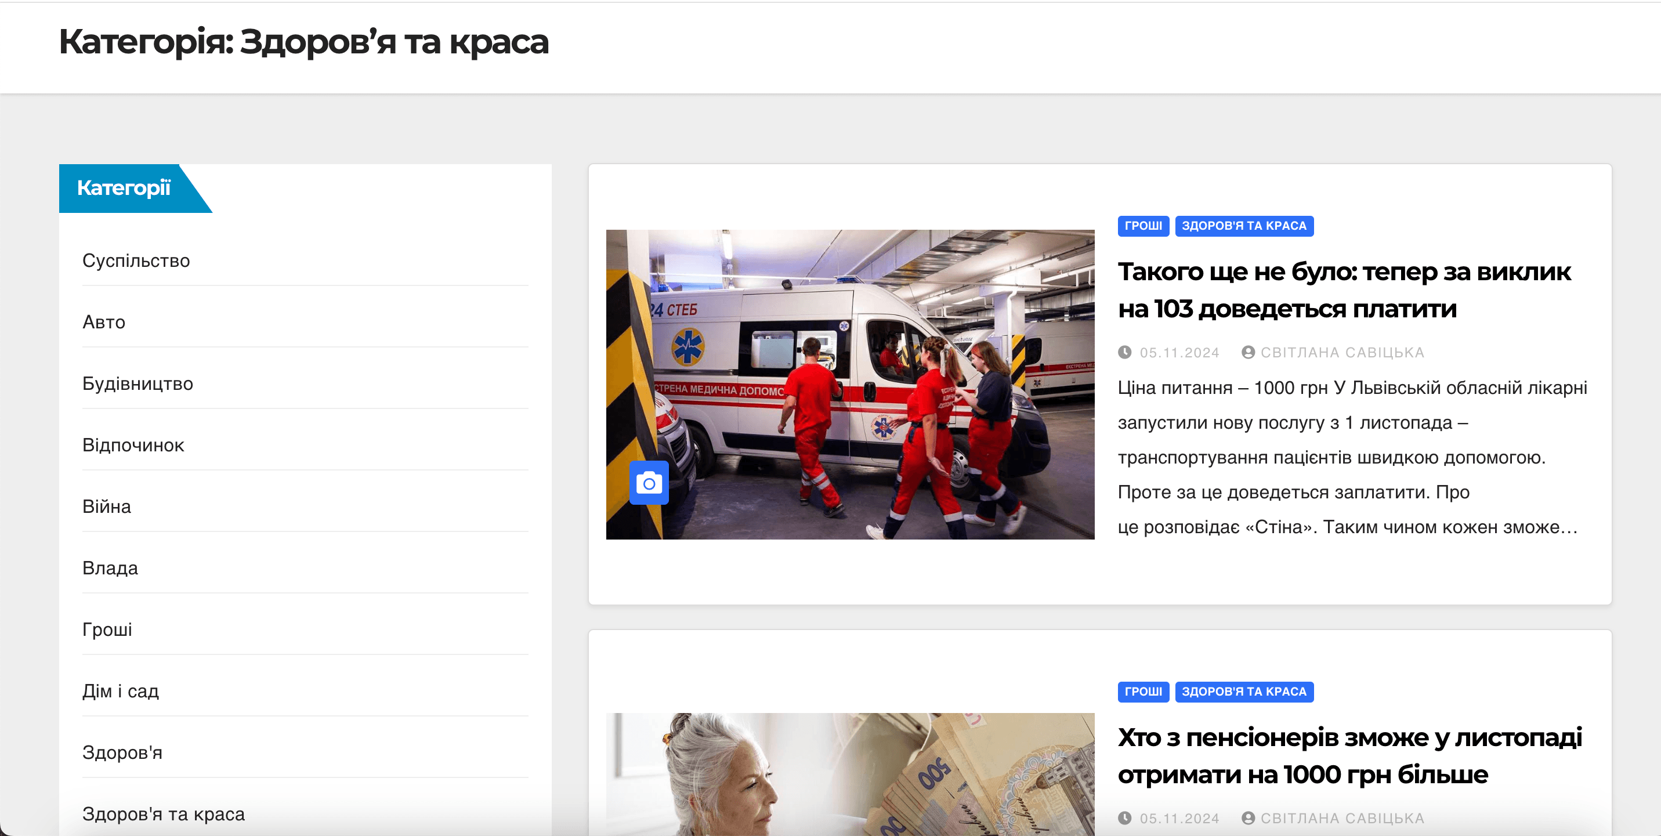Viewport: 1661px width, 836px height.
Task: Select the Будівництво category link
Action: point(138,383)
